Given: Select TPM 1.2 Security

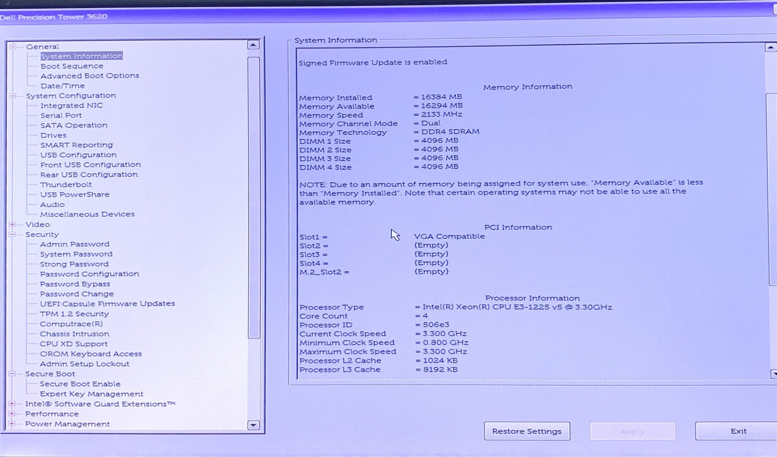Looking at the screenshot, I should click(x=74, y=314).
